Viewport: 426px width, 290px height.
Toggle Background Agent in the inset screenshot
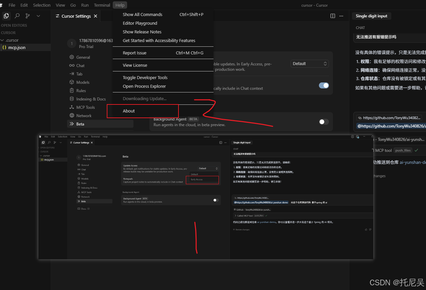tap(216, 200)
